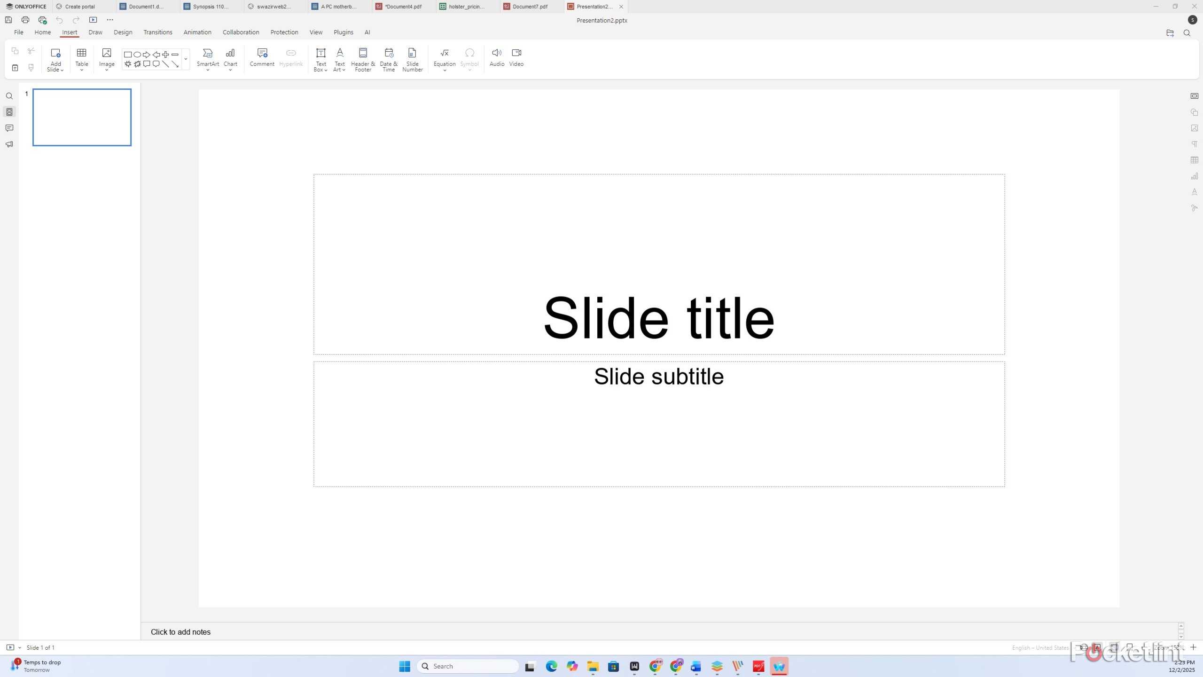Insert an Equation
Image resolution: width=1203 pixels, height=677 pixels.
tap(444, 59)
